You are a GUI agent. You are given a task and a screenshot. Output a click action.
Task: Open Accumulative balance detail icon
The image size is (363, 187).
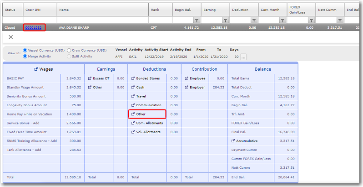click(x=233, y=141)
